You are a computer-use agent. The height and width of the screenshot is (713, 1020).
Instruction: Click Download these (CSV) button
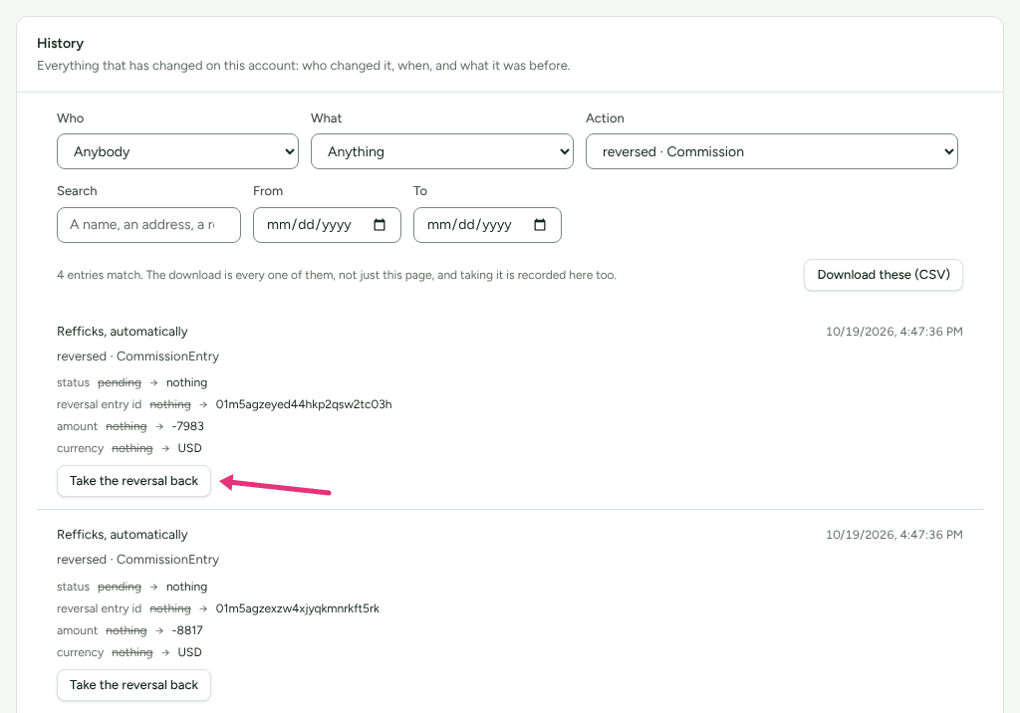[x=884, y=275]
